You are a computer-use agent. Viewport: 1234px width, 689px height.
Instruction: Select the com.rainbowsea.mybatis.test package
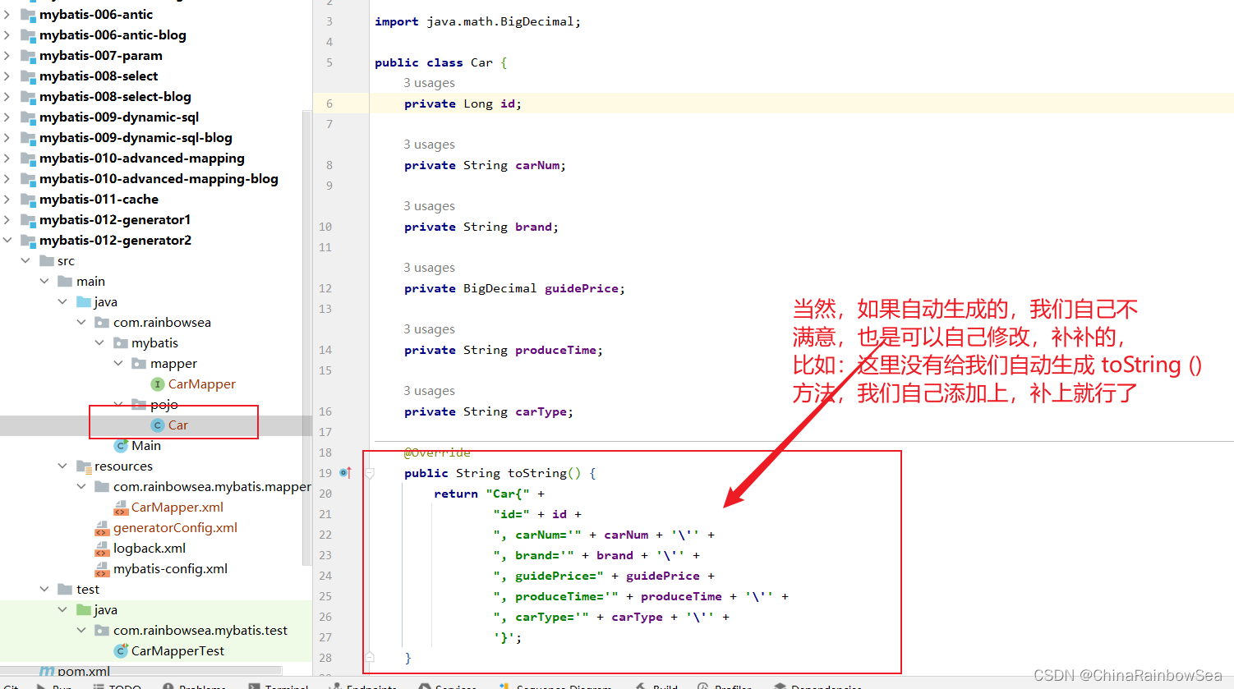point(200,631)
